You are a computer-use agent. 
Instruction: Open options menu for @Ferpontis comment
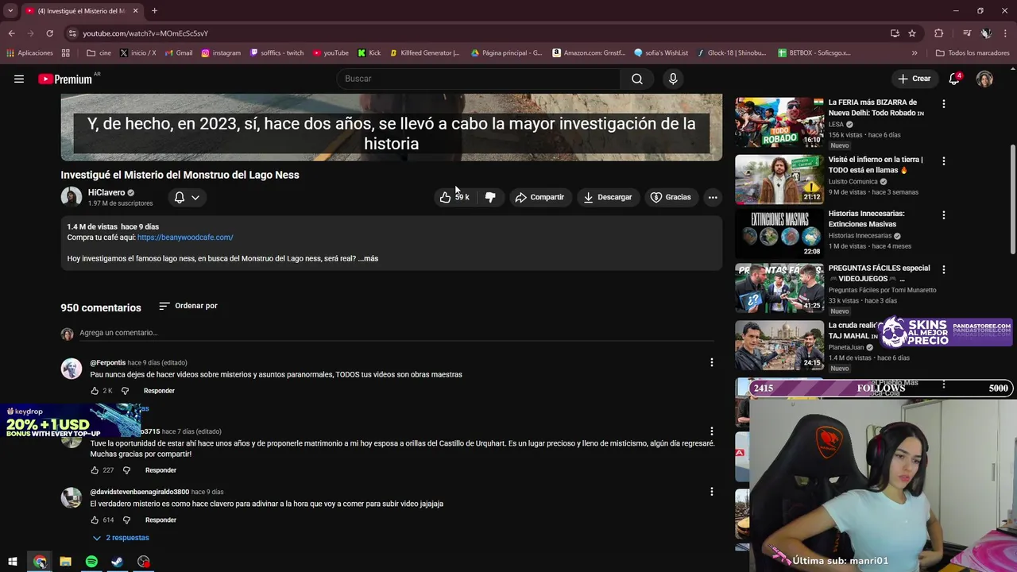click(x=712, y=362)
